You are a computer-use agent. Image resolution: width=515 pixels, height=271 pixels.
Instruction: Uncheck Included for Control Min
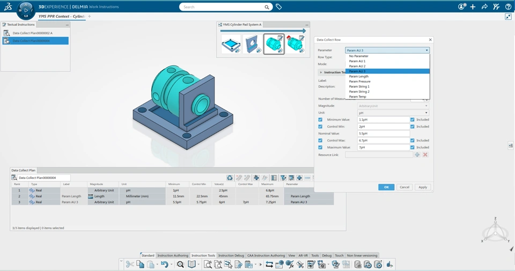point(412,126)
